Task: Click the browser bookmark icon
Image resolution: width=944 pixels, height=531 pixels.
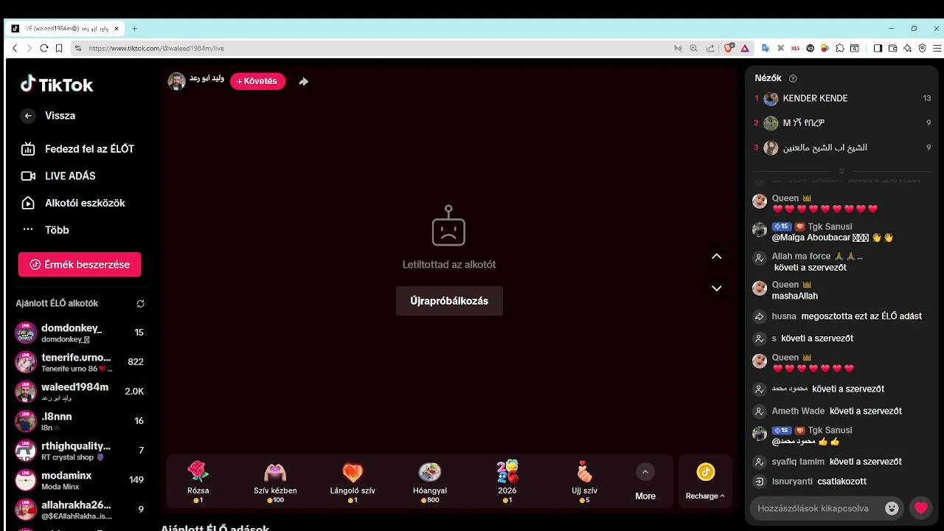Action: click(60, 48)
